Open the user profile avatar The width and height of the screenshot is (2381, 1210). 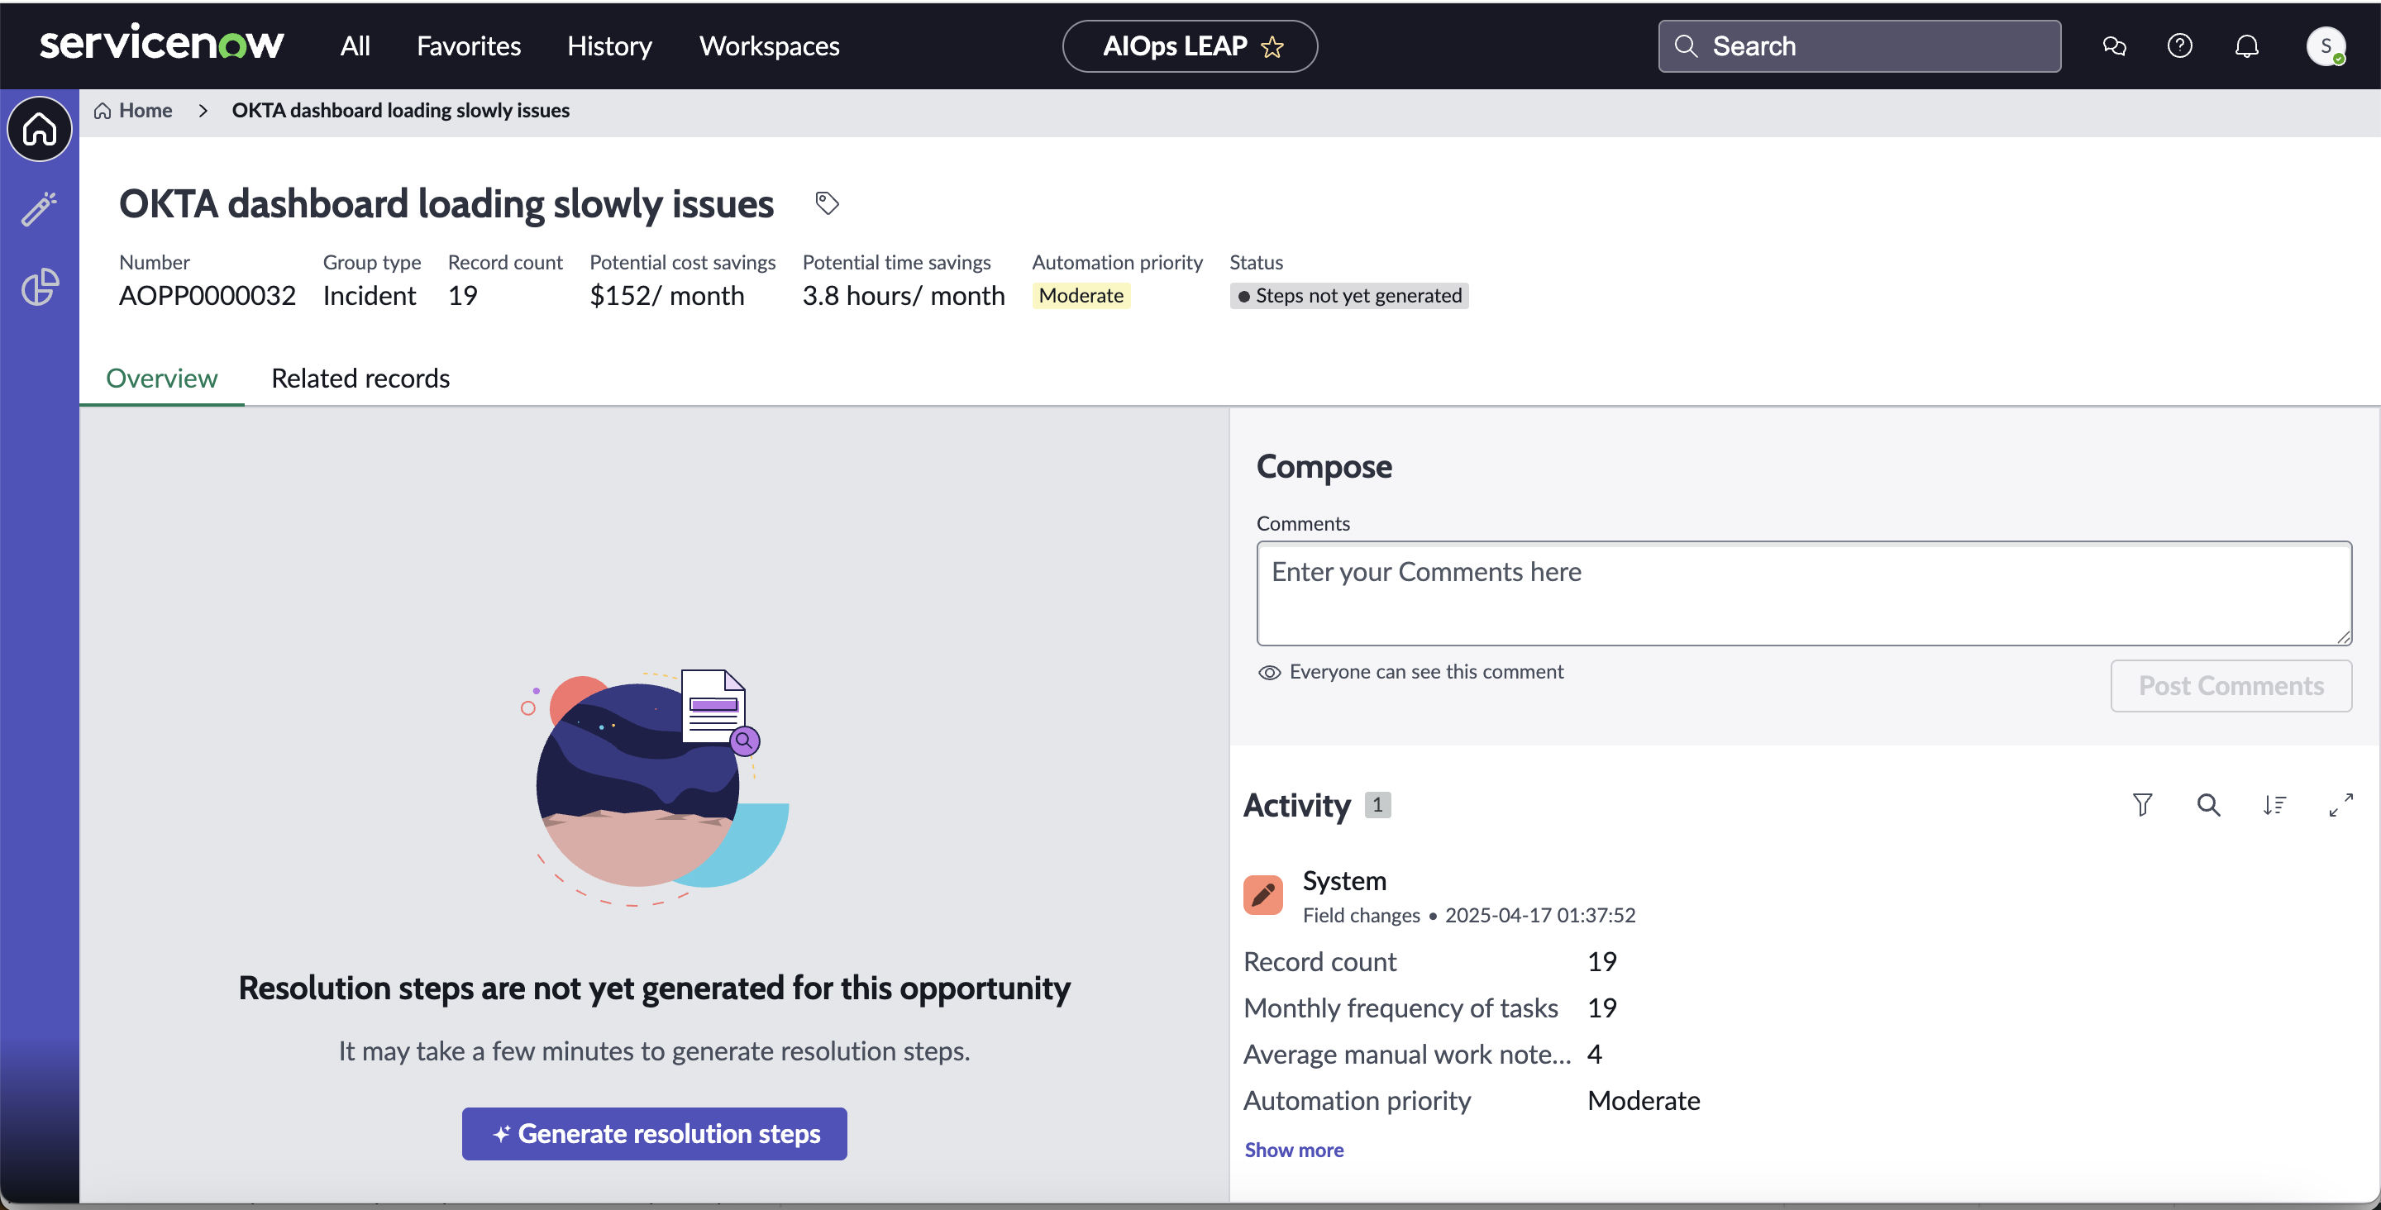(x=2326, y=46)
